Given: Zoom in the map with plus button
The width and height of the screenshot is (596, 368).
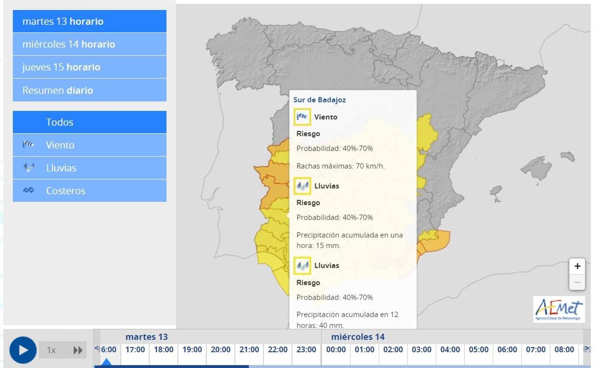Looking at the screenshot, I should pos(577,266).
